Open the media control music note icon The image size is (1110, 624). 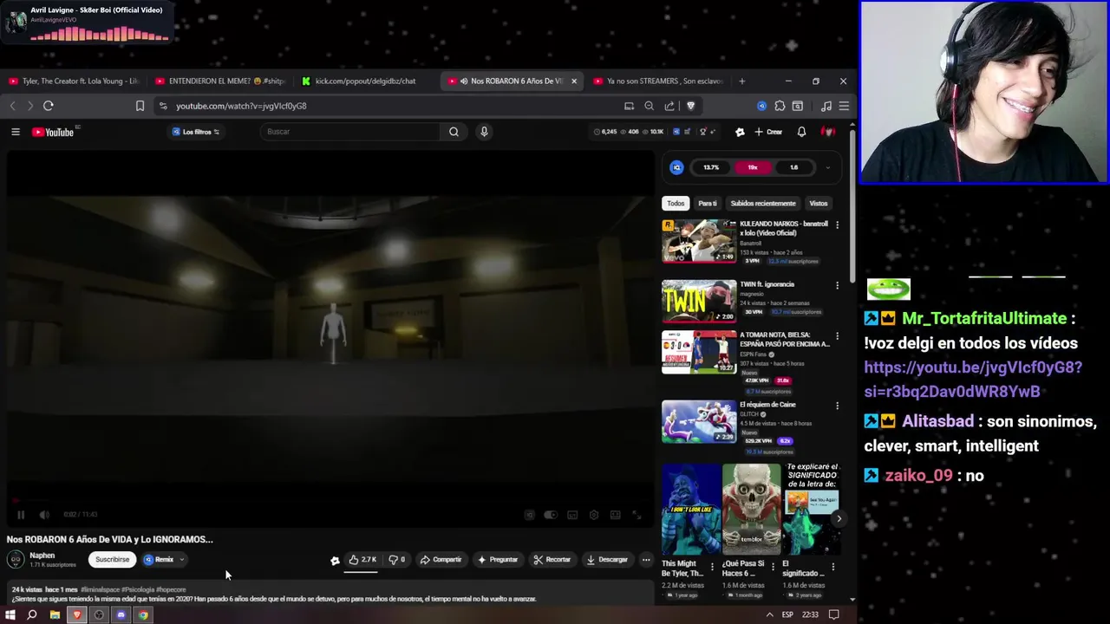[826, 106]
